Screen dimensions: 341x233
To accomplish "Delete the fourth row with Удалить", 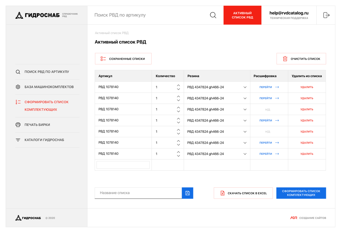I will [307, 121].
